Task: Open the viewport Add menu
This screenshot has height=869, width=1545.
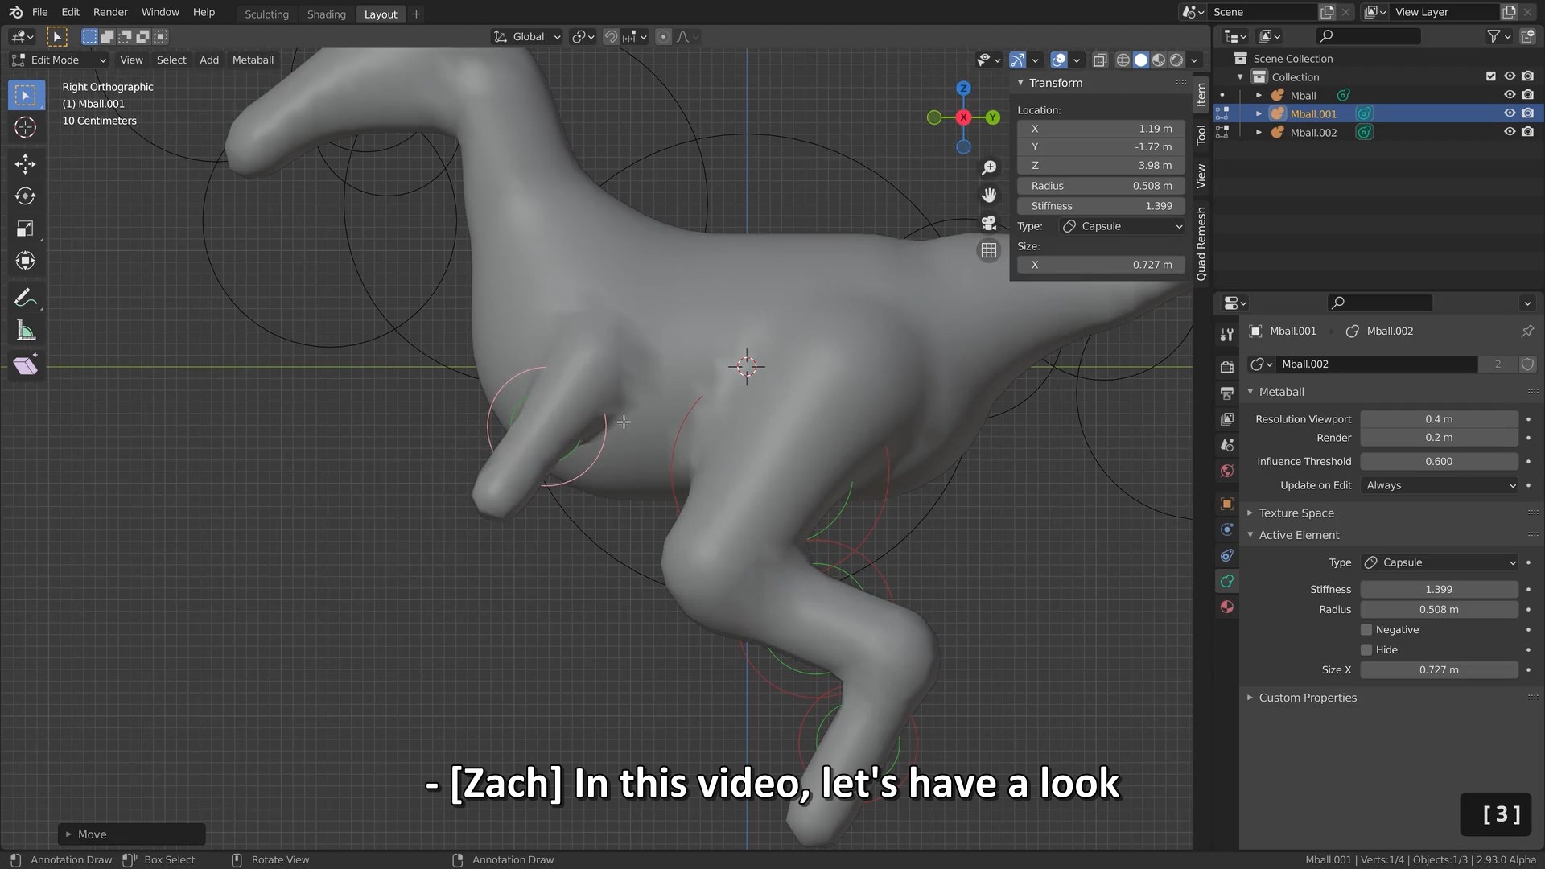Action: [x=209, y=60]
